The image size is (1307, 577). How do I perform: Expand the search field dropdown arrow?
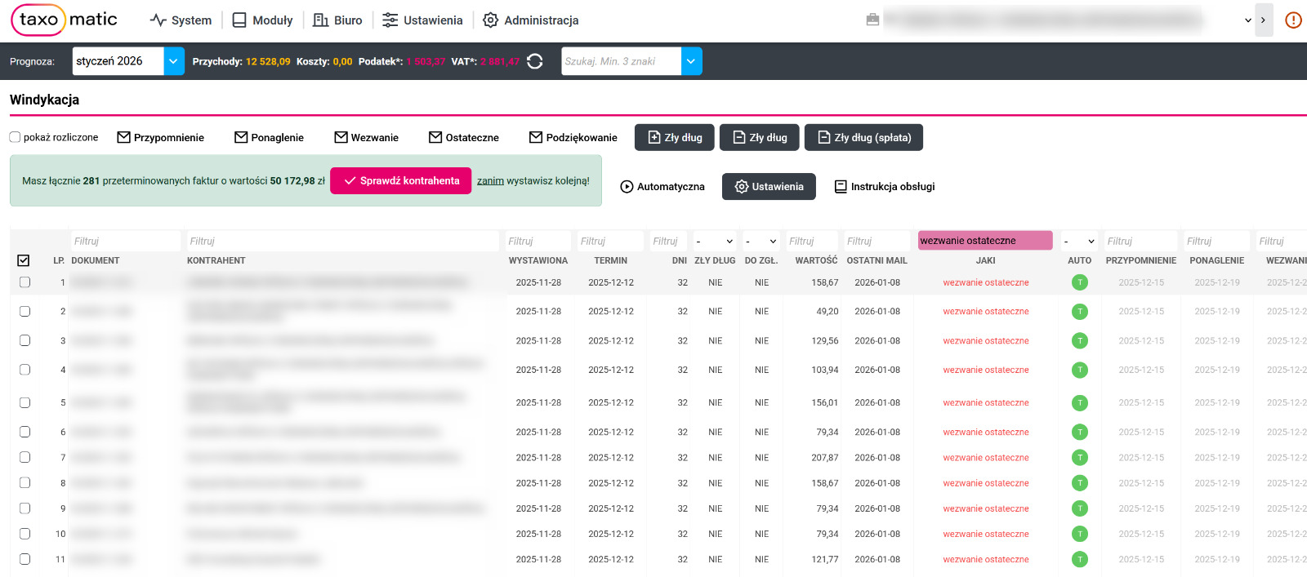691,61
